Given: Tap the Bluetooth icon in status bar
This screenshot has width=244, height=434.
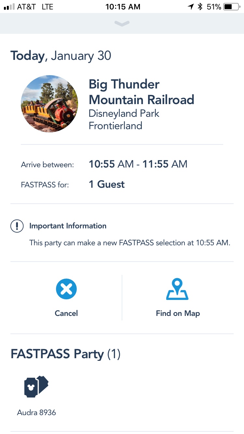Looking at the screenshot, I should (x=200, y=7).
